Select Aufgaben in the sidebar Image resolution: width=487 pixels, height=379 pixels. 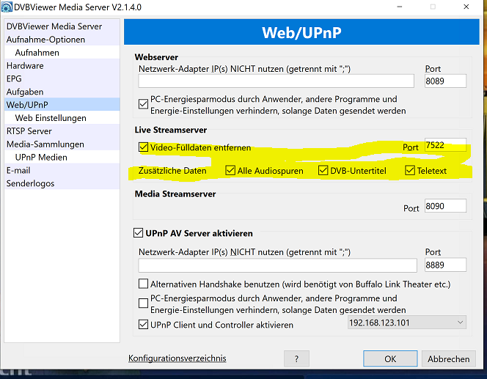click(x=62, y=92)
